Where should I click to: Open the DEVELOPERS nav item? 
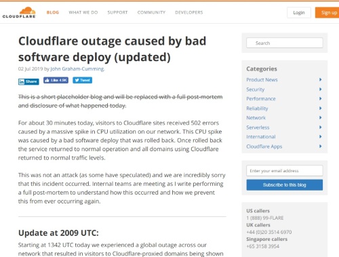pos(189,12)
